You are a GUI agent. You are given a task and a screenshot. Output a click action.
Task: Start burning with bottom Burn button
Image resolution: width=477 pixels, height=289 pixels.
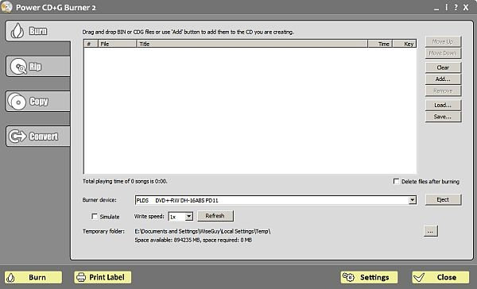click(x=33, y=277)
